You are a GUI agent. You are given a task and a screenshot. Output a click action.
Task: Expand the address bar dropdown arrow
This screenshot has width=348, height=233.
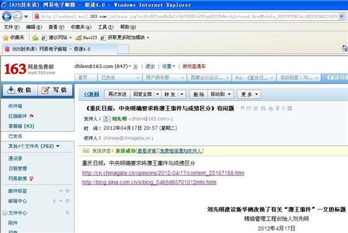click(x=341, y=16)
